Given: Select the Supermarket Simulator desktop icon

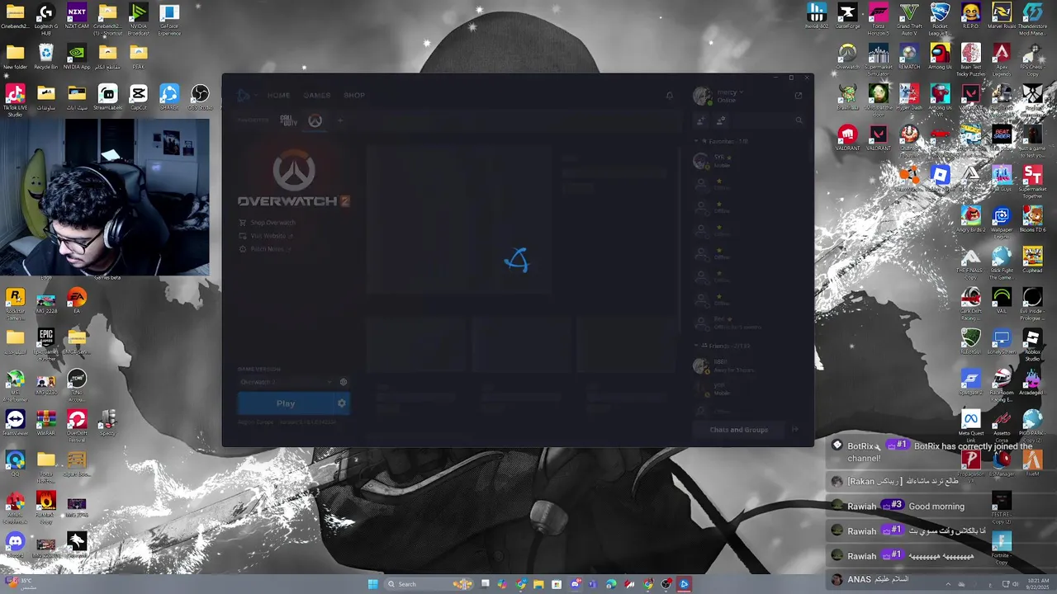Looking at the screenshot, I should pos(879,60).
